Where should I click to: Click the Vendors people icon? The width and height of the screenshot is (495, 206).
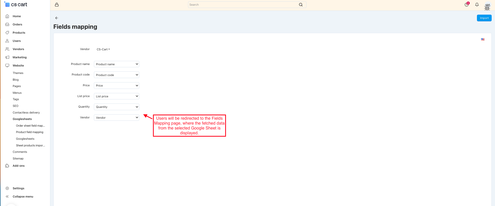point(7,49)
